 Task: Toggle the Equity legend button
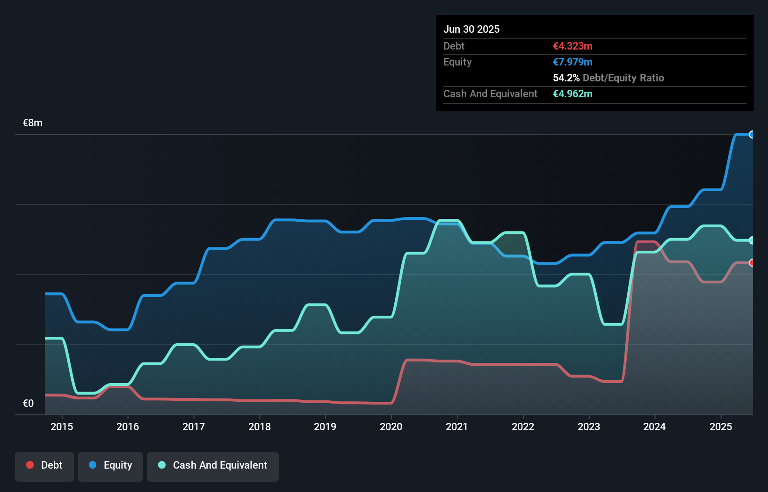110,466
